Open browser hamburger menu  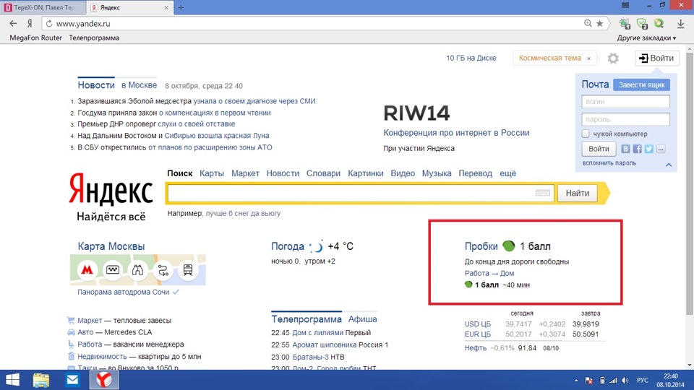(x=625, y=5)
